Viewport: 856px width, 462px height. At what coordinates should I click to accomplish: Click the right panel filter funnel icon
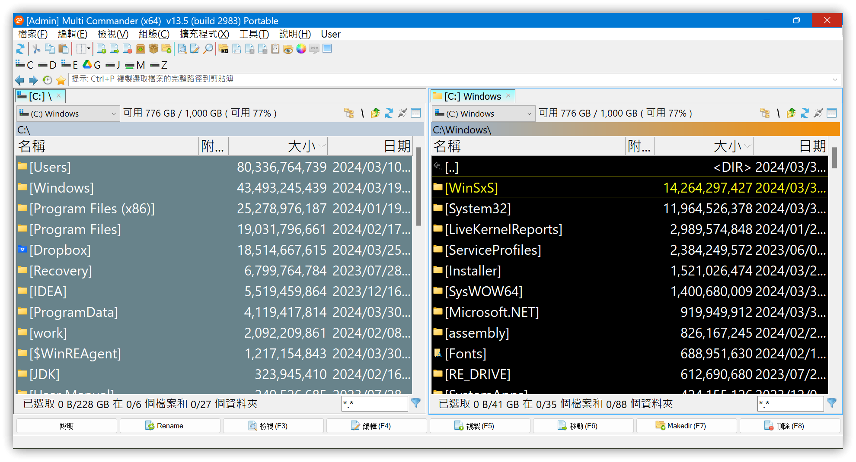(x=832, y=403)
